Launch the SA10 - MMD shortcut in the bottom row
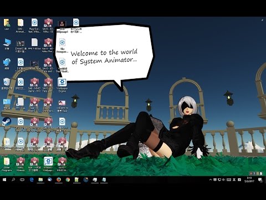 tap(62, 164)
